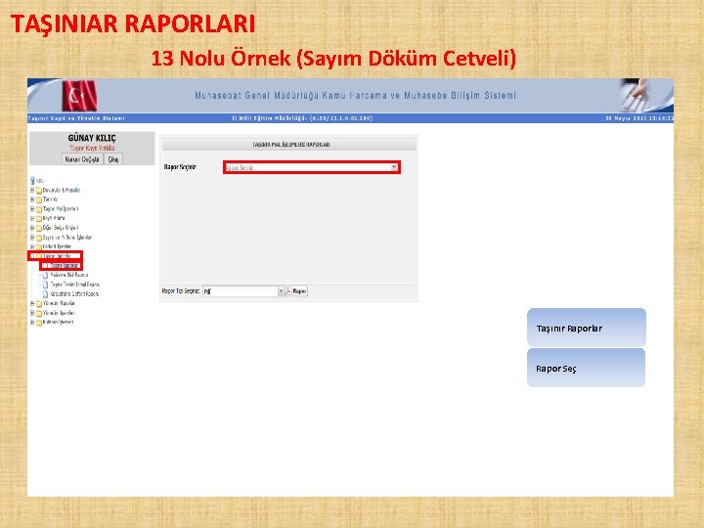This screenshot has width=704, height=528.
Task: Select the Yönetim Raporları folder label
Action: pos(59,303)
